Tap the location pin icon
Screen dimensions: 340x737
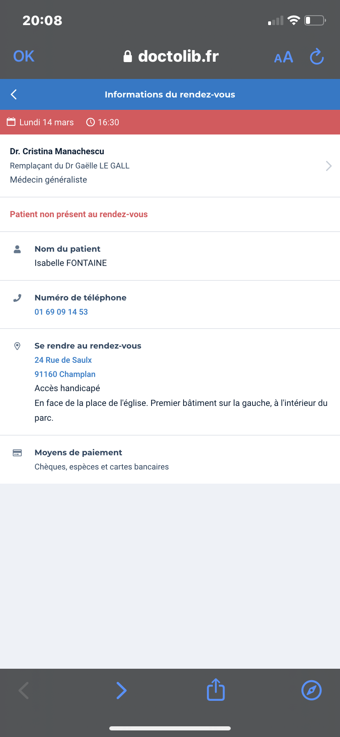[17, 346]
